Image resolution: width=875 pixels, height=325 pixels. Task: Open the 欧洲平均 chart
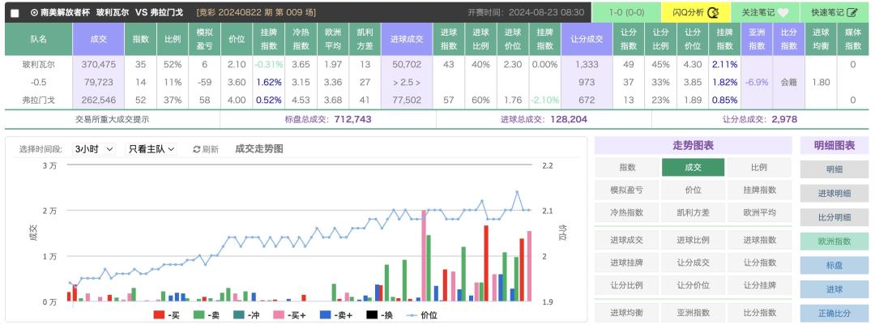pos(759,212)
